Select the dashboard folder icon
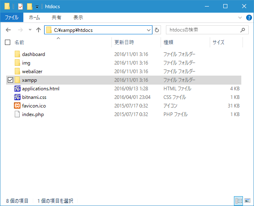254x206 pixels. [17, 54]
